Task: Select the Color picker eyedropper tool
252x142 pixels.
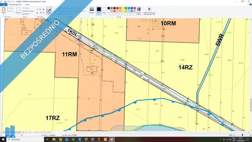Action: pyautogui.click(x=40, y=13)
